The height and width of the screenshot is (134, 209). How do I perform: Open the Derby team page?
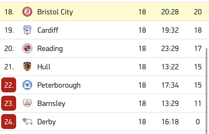pos(47,122)
